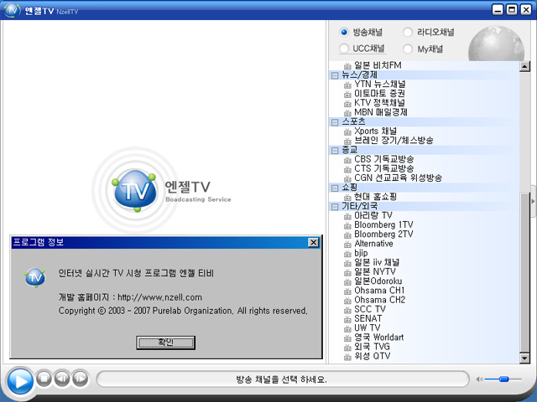This screenshot has height=402, width=537.
Task: Click the 확인 button in the dialog
Action: point(166,343)
